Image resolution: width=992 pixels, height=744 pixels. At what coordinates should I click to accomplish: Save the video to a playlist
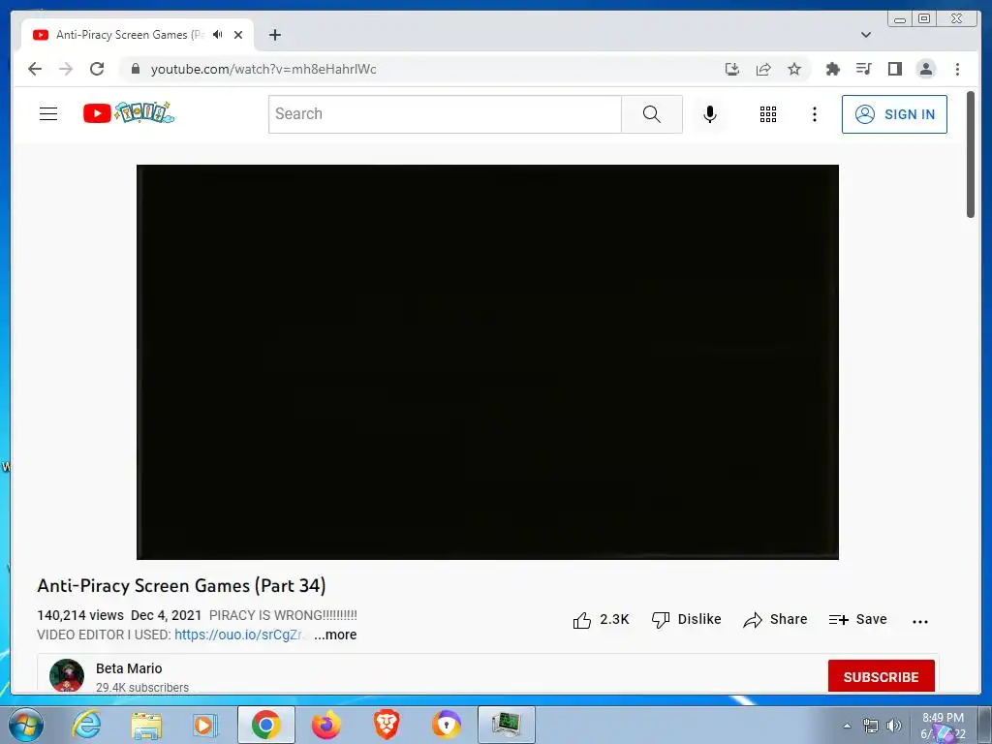(858, 619)
